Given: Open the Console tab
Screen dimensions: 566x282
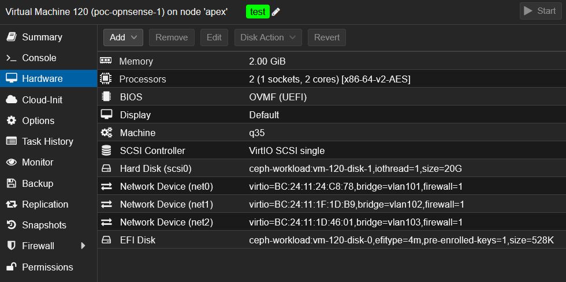Looking at the screenshot, I should (39, 58).
